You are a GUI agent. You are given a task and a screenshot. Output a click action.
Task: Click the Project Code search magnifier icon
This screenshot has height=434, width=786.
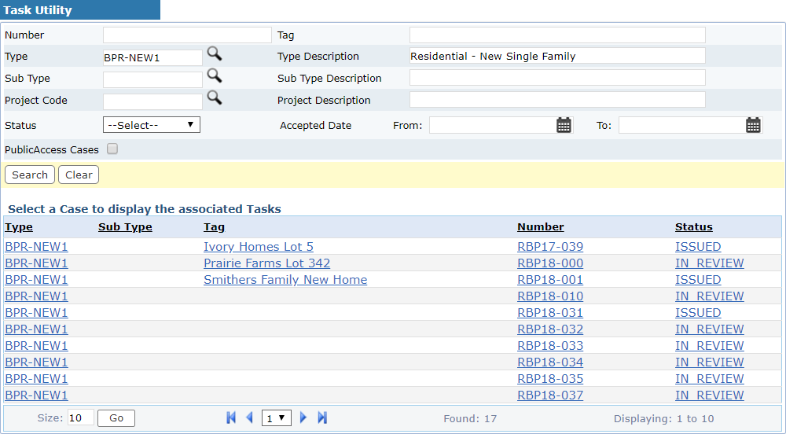click(x=214, y=97)
